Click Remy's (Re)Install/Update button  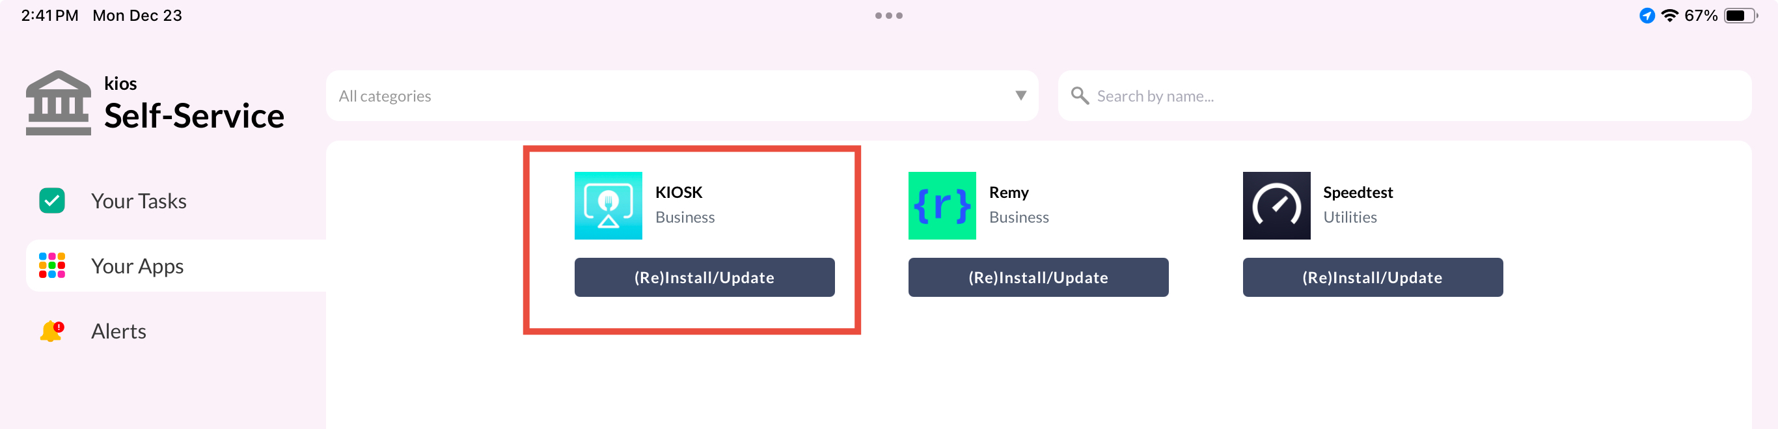click(1038, 278)
